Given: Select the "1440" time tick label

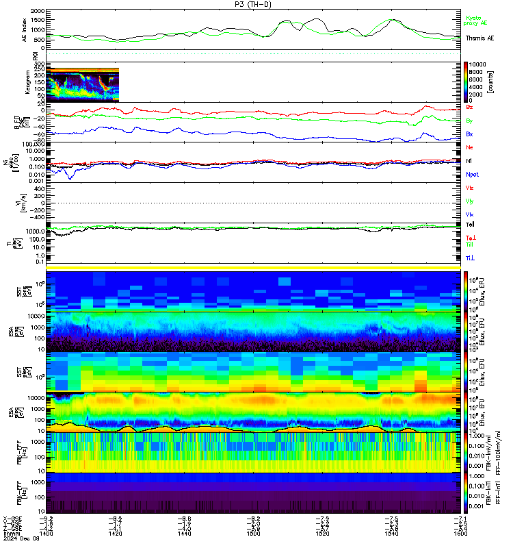Looking at the screenshot, I should [184, 534].
